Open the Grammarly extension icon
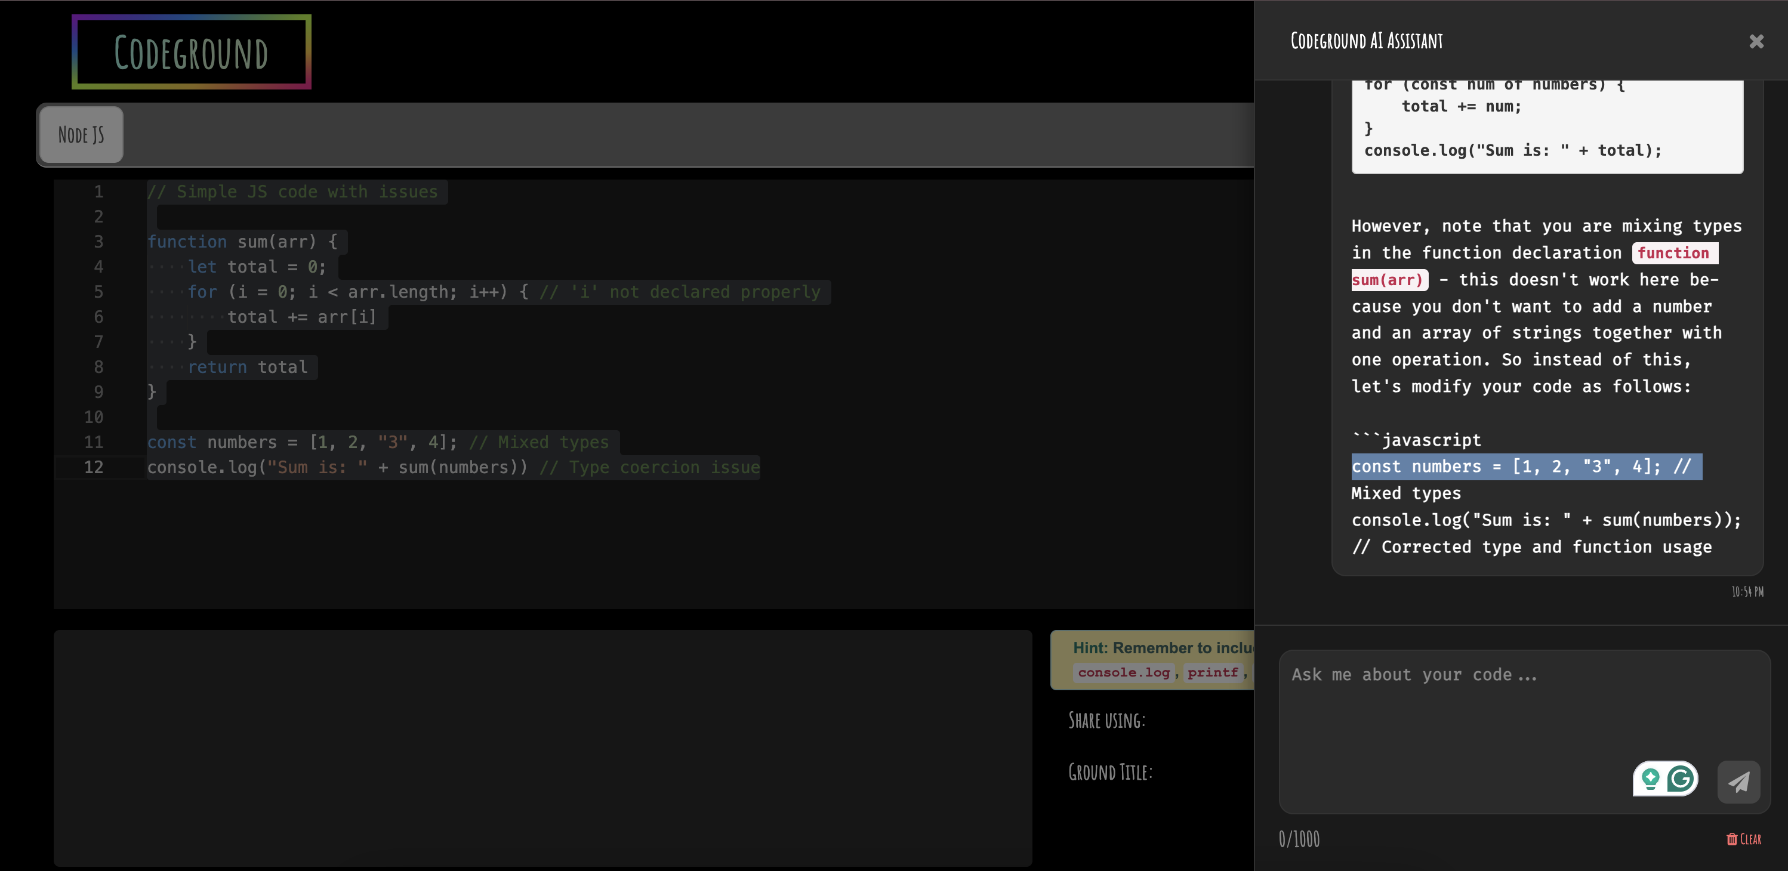 tap(1681, 779)
